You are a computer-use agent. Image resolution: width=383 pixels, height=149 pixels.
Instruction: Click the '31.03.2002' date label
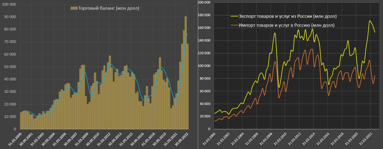click(x=223, y=139)
